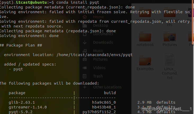194x114 pixels.
Task: Click the 'Solving environment: done' line
Action: (29, 36)
